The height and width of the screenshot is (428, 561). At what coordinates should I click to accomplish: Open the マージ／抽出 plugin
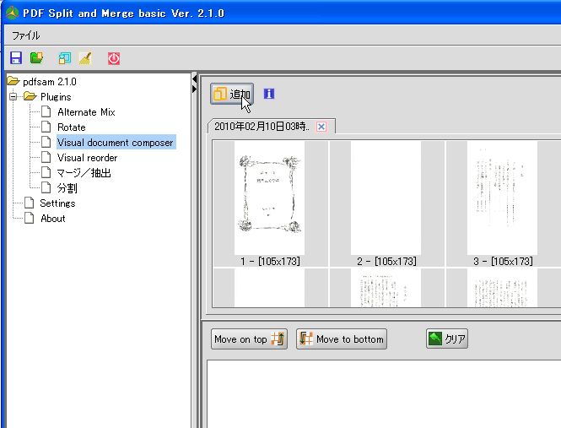pos(84,172)
